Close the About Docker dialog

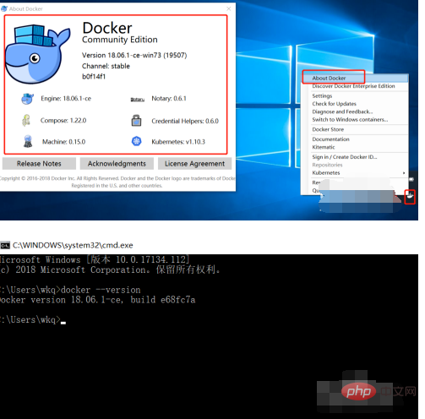(229, 8)
